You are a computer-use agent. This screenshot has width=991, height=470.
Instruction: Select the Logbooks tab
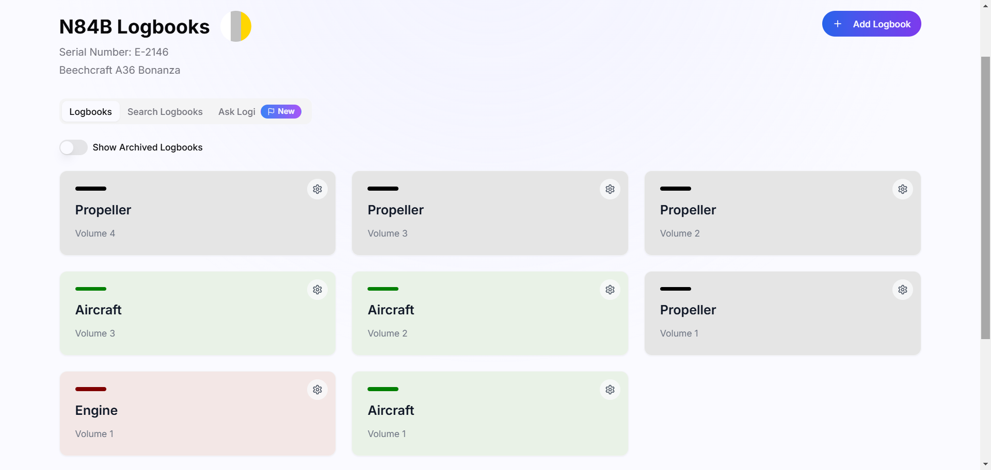tap(90, 111)
